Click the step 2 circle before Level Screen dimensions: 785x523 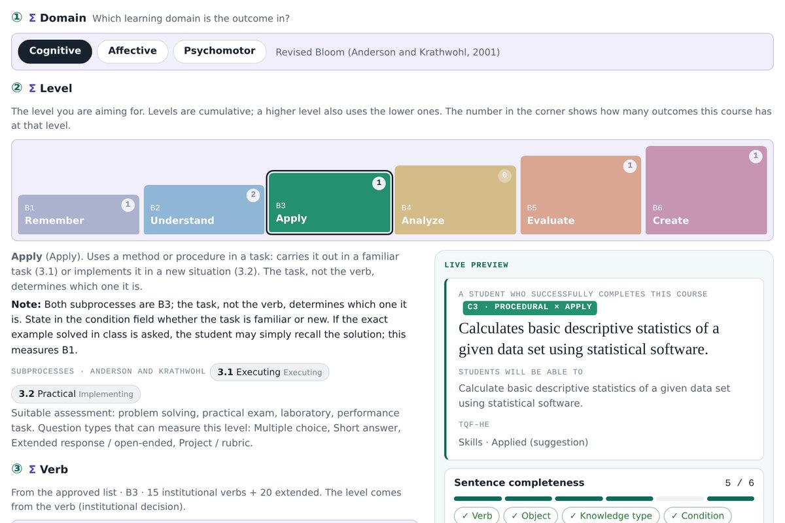click(17, 88)
